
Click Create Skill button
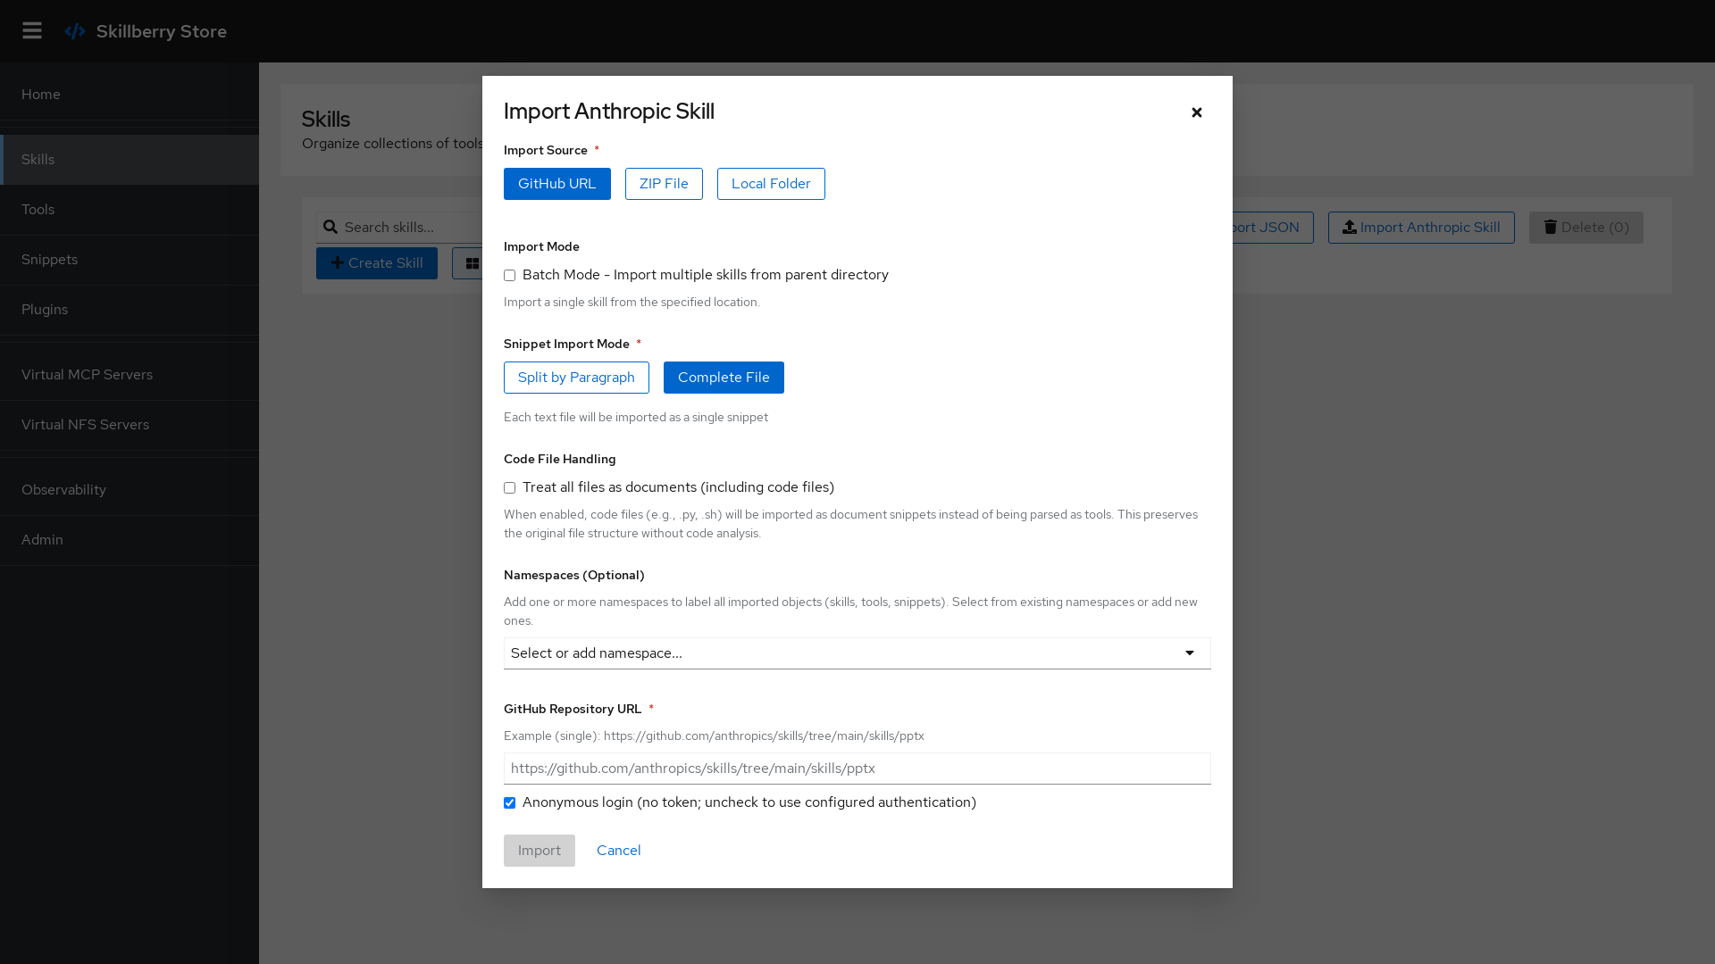(377, 263)
